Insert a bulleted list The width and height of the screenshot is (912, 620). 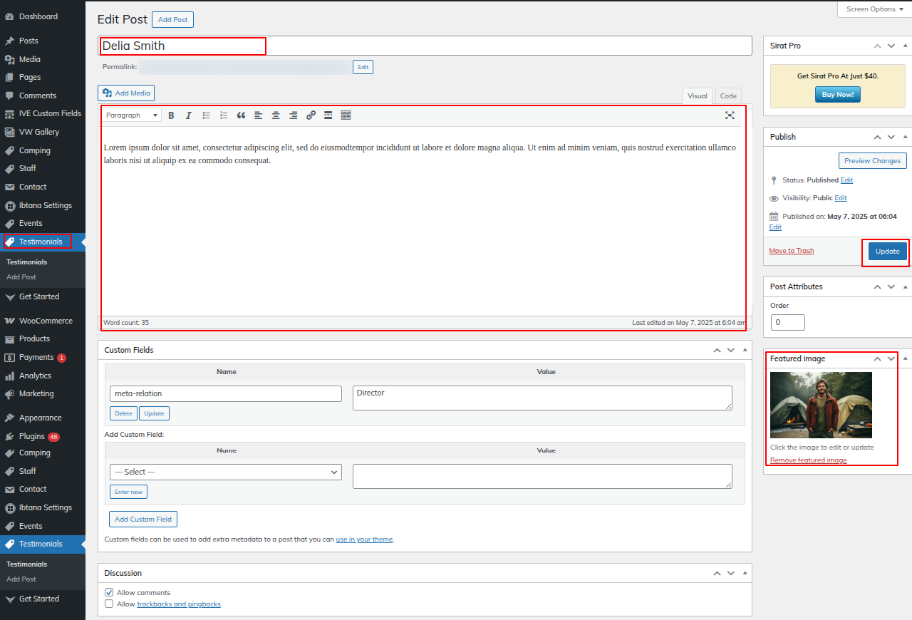point(207,115)
